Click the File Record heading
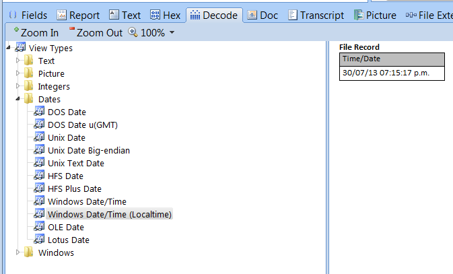The image size is (453, 274). click(x=359, y=47)
